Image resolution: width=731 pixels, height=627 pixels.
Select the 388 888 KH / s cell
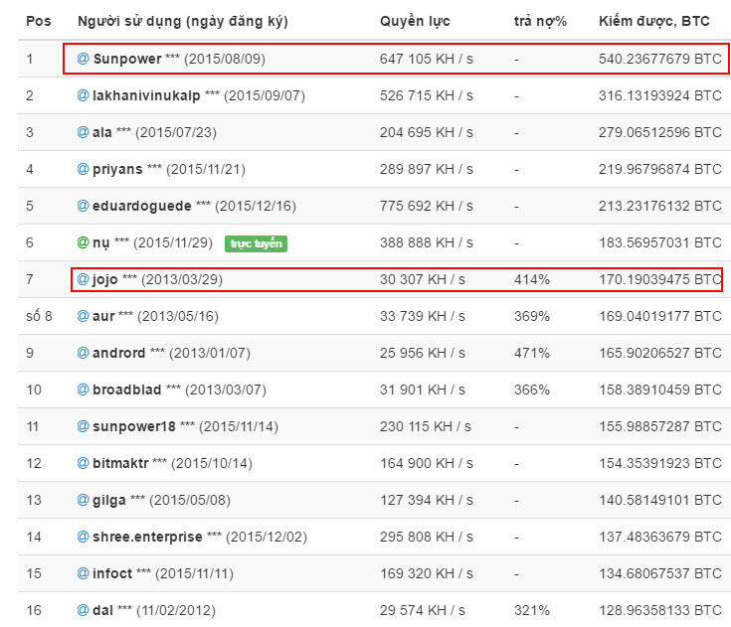coord(426,242)
